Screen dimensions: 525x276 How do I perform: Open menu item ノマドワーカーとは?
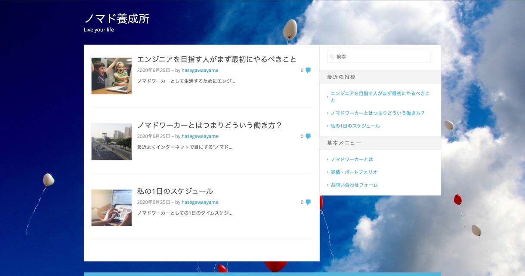point(352,159)
